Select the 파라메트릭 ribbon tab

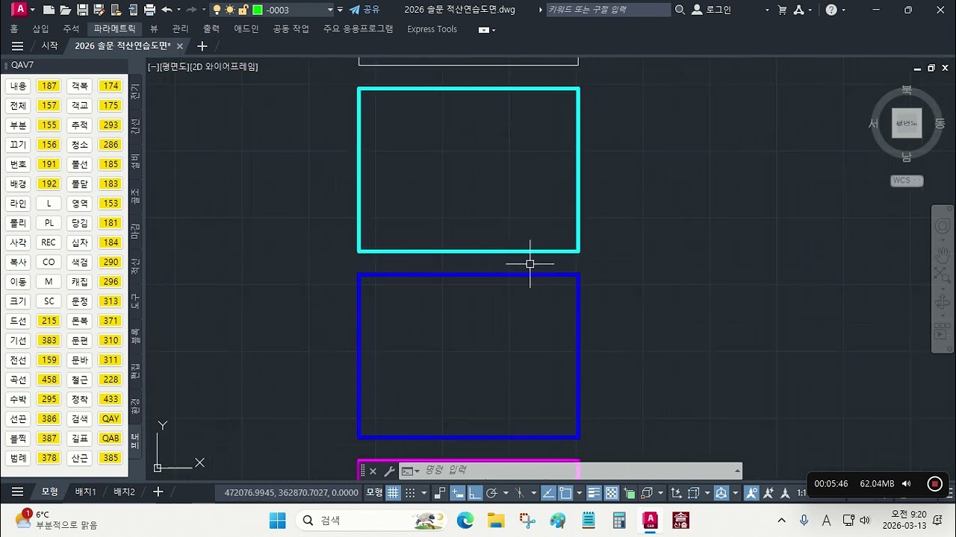[114, 29]
